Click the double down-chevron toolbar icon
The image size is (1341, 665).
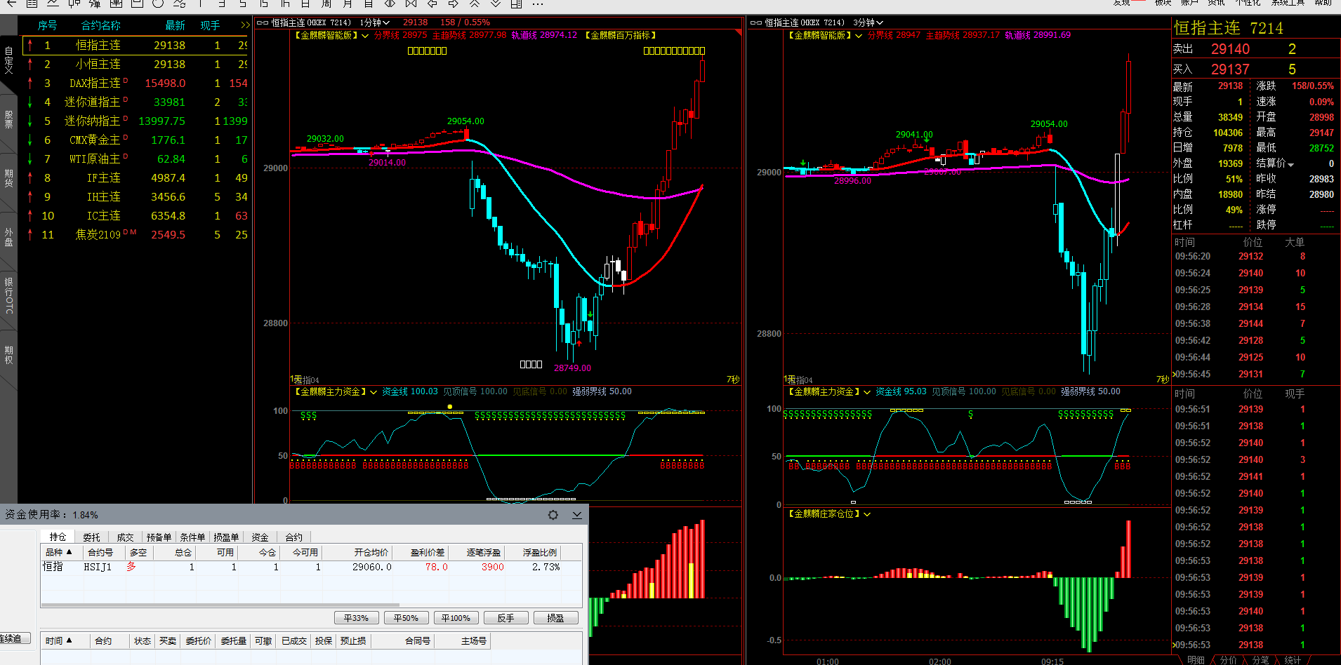click(x=496, y=4)
